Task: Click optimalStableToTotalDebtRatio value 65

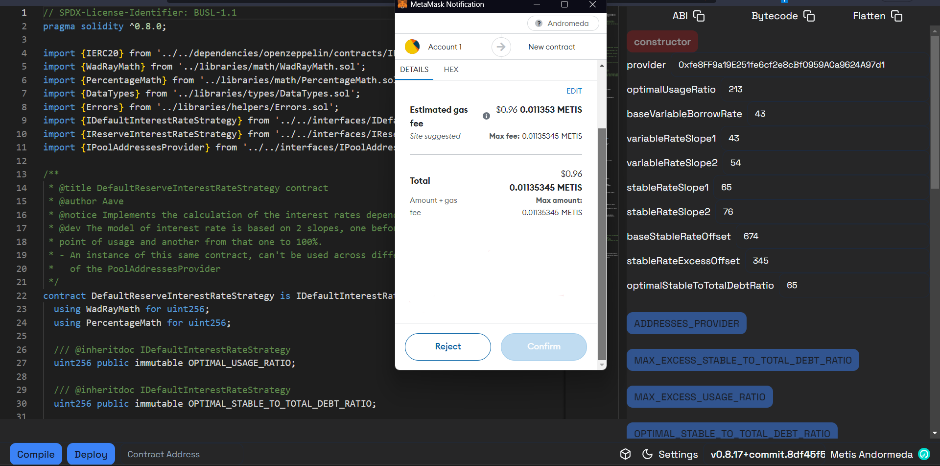Action: pos(792,285)
